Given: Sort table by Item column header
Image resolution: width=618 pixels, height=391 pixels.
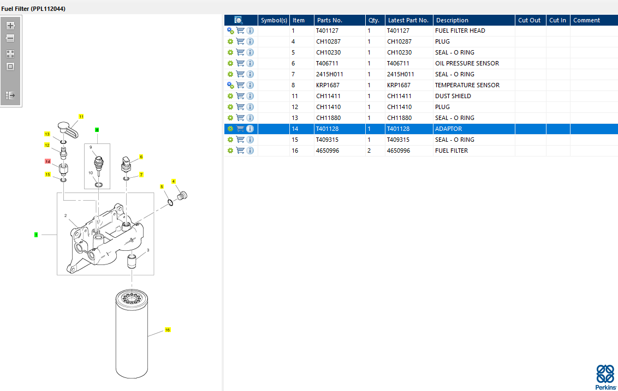Looking at the screenshot, I should [x=302, y=20].
